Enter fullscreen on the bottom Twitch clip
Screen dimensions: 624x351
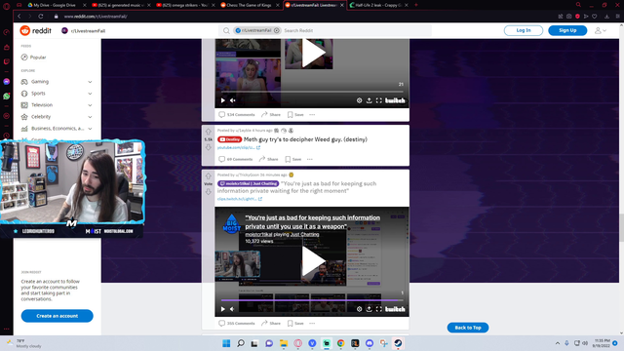379,309
